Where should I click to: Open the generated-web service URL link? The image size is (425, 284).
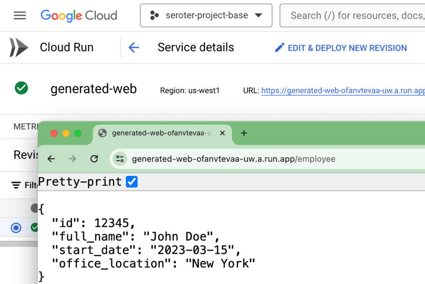343,91
